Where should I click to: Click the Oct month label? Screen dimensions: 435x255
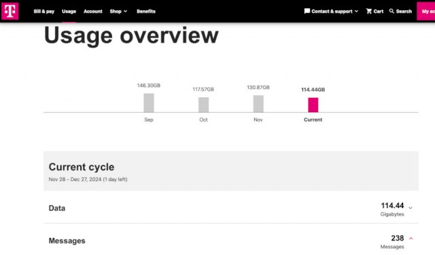[203, 120]
